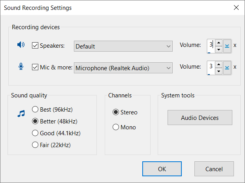This screenshot has width=245, height=183.
Task: Increase Speakers volume with up arrow
Action: click(x=219, y=43)
